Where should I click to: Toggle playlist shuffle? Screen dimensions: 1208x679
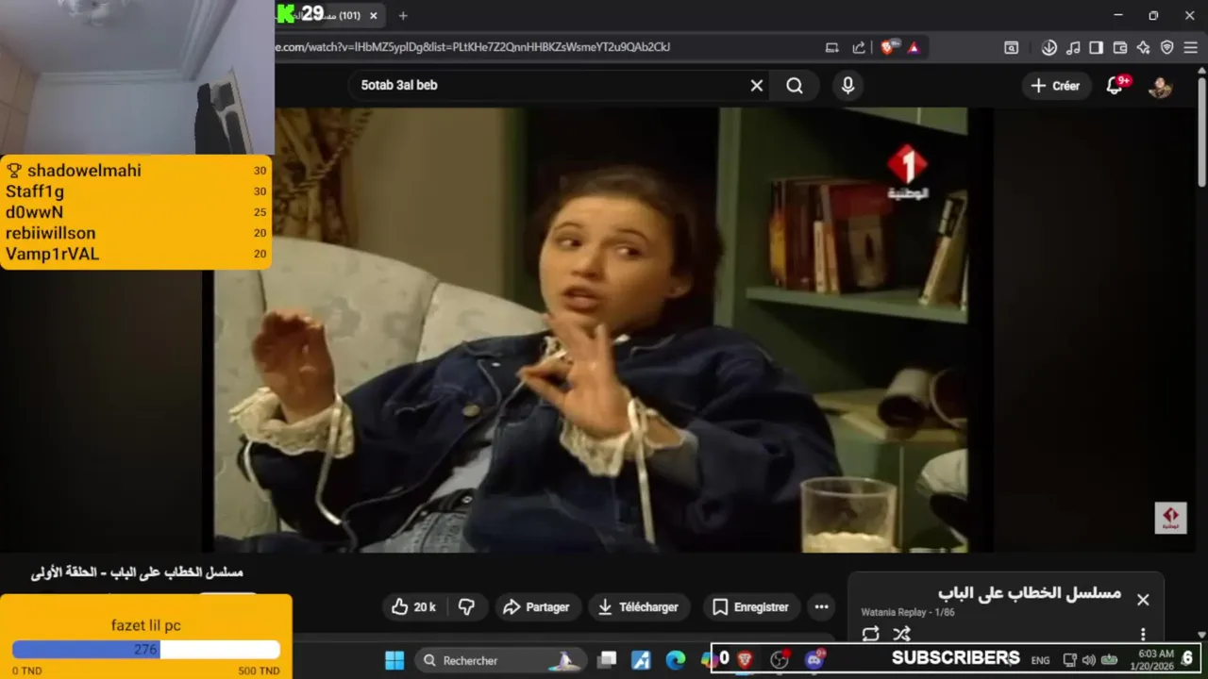901,634
